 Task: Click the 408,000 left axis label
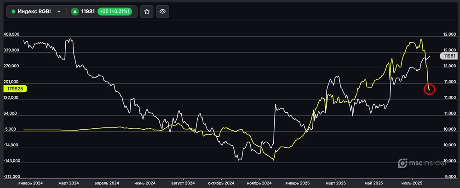[11, 34]
